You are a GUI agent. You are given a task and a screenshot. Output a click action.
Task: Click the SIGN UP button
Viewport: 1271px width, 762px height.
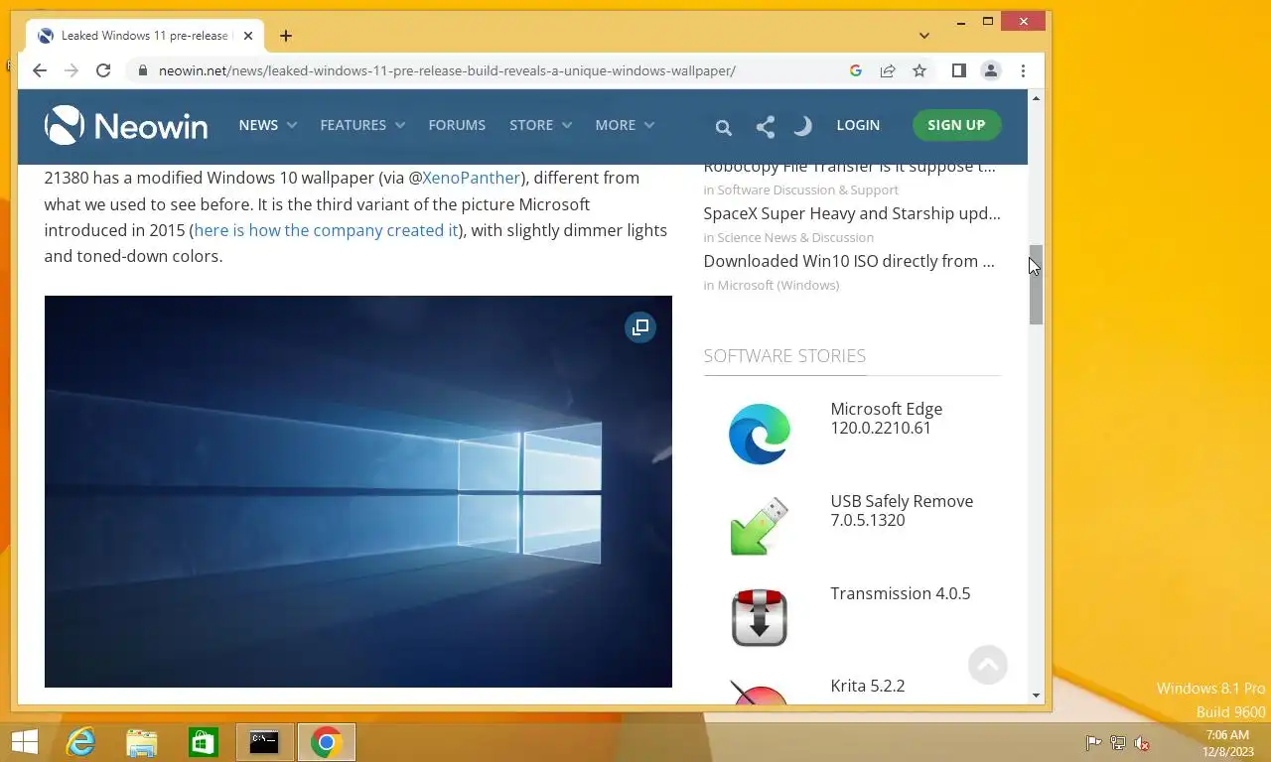[x=956, y=125]
